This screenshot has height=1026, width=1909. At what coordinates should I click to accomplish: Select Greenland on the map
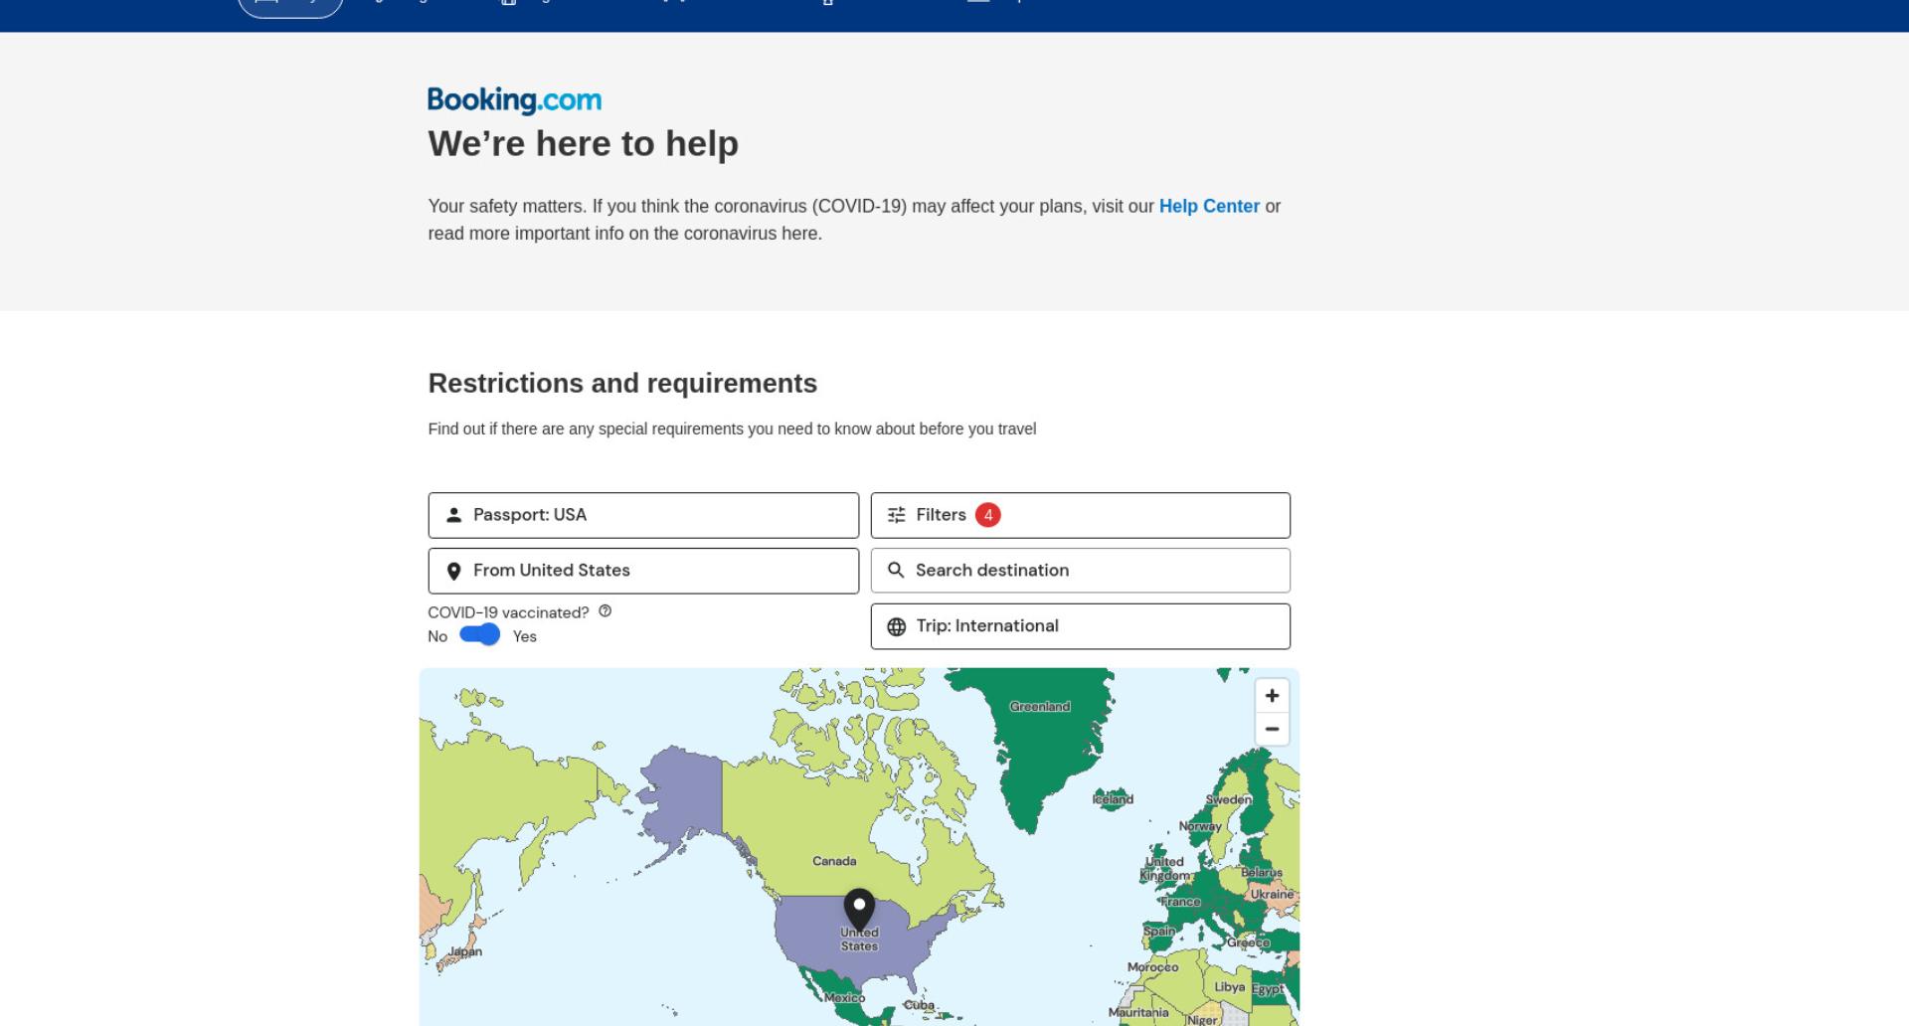[x=1040, y=707]
